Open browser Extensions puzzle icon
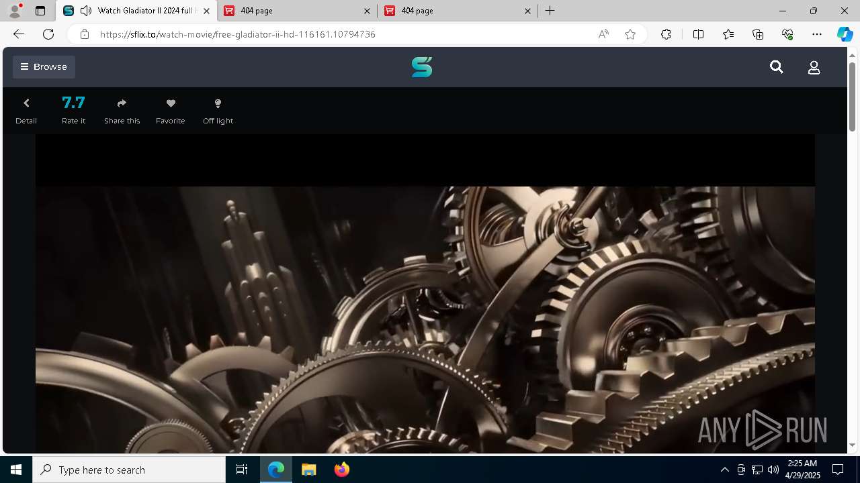This screenshot has width=860, height=483. [666, 34]
